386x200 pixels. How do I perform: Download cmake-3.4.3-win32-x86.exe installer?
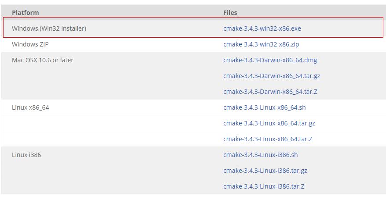point(262,29)
